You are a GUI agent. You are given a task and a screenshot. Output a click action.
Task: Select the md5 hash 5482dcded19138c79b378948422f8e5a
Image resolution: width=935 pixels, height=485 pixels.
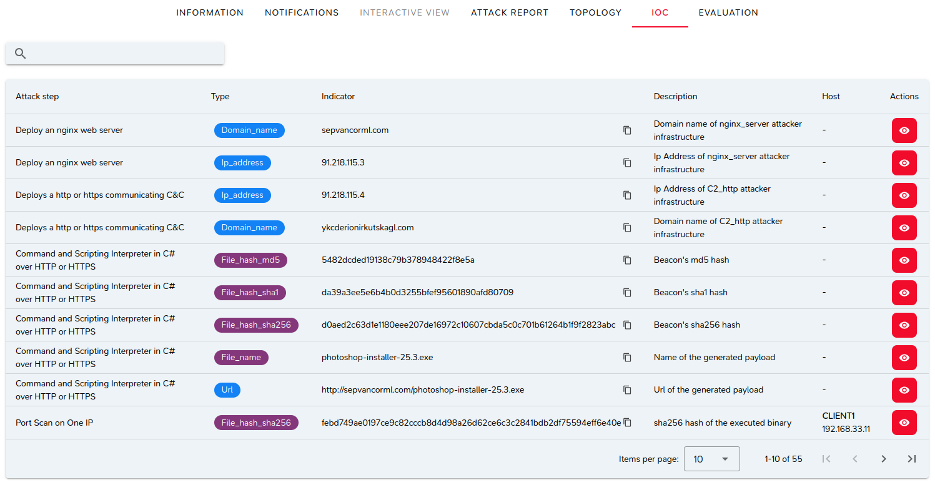pyautogui.click(x=398, y=260)
